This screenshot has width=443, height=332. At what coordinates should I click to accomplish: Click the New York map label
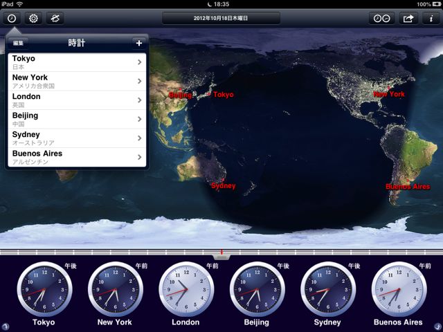coord(389,94)
